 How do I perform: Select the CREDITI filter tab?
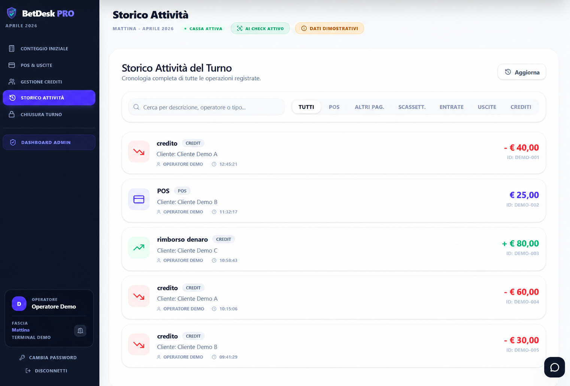coord(521,107)
